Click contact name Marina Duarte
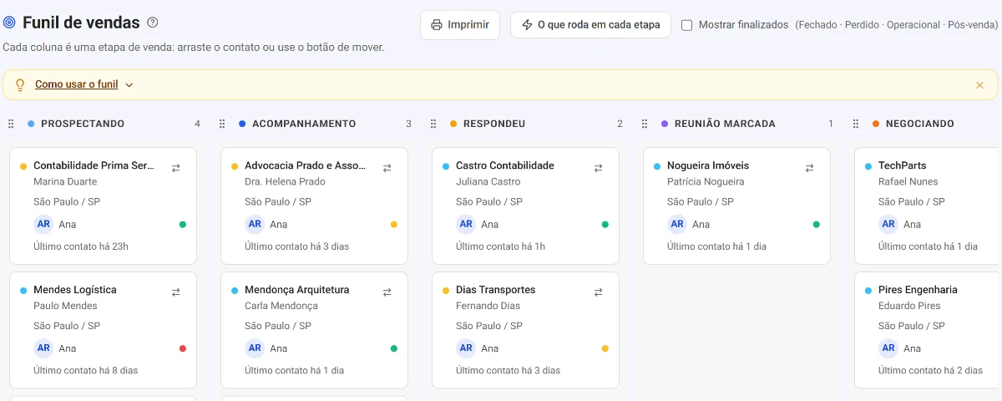 65,181
